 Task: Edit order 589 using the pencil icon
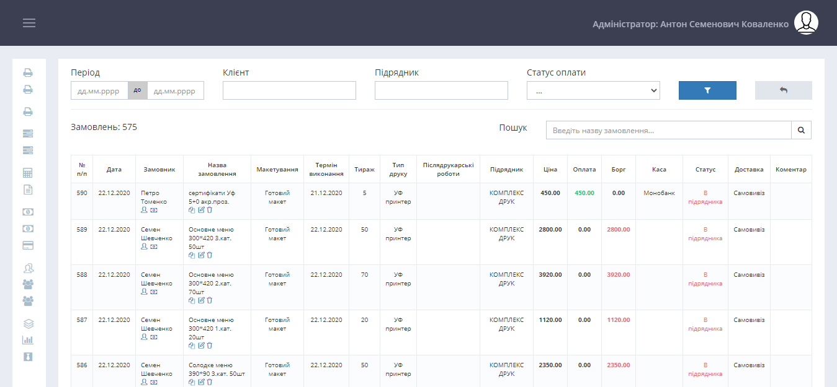click(x=201, y=255)
